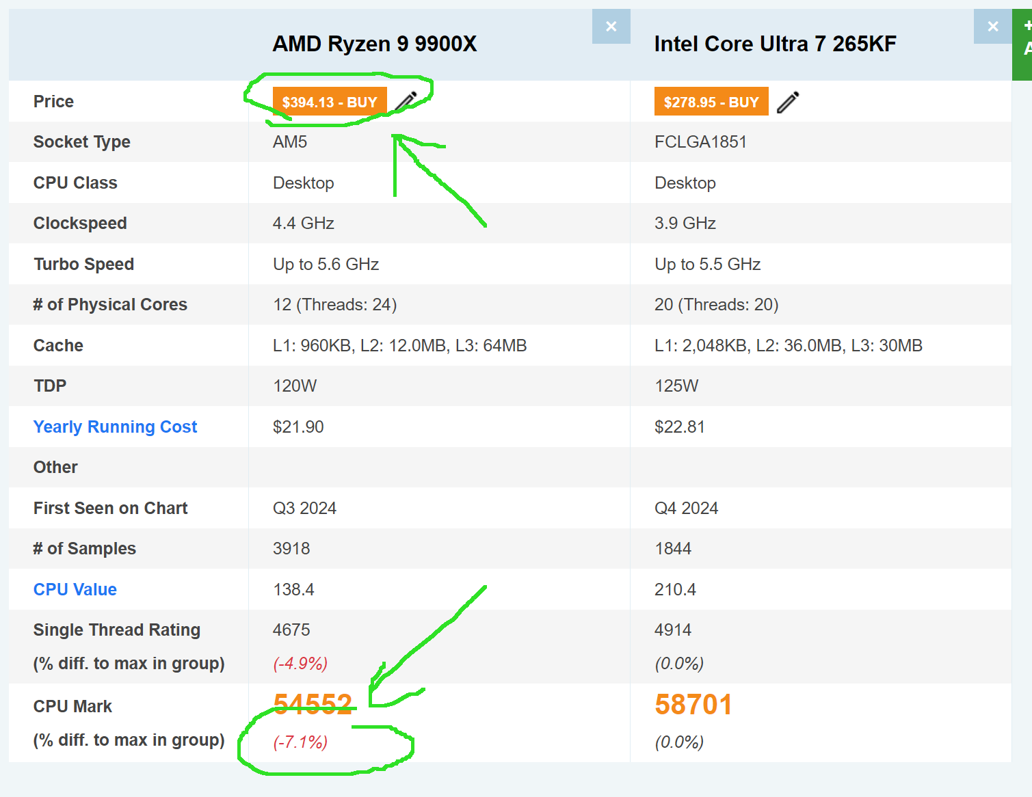Edit the Core Ultra 7 265KF price pencil
1032x797 pixels.
click(x=788, y=102)
